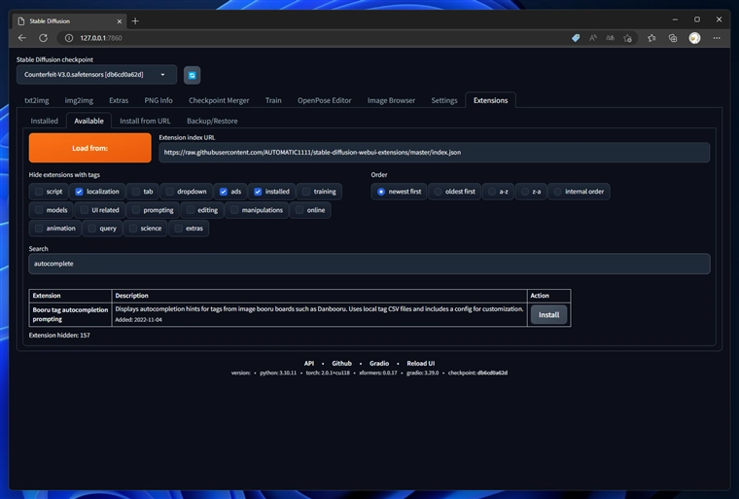This screenshot has width=739, height=499.
Task: Toggle the query tag checkbox
Action: tap(92, 229)
